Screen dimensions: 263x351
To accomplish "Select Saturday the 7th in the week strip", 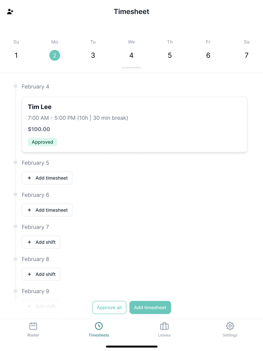I will 246,55.
